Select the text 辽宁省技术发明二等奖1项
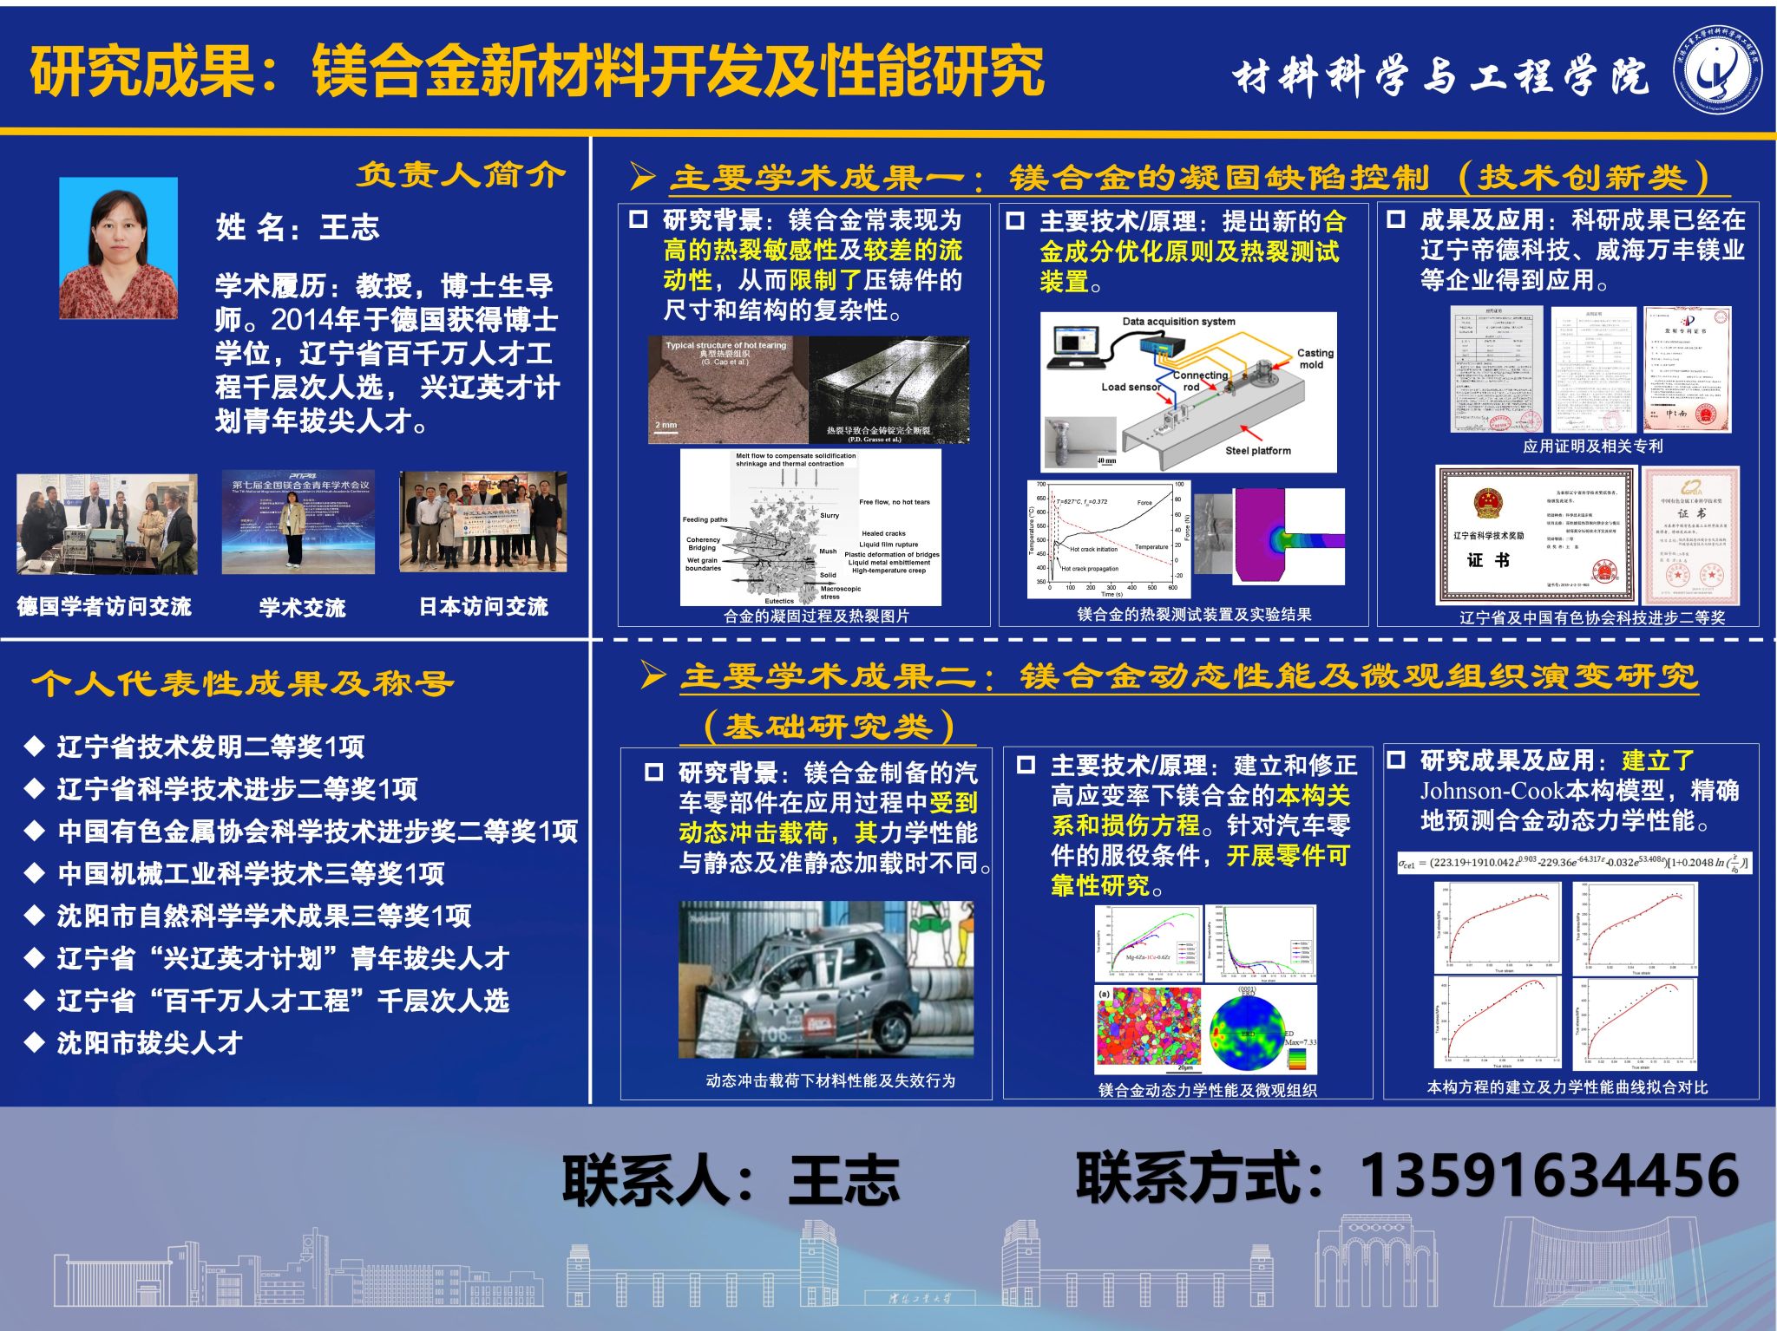Screen dimensions: 1777x1331 pyautogui.click(x=211, y=747)
